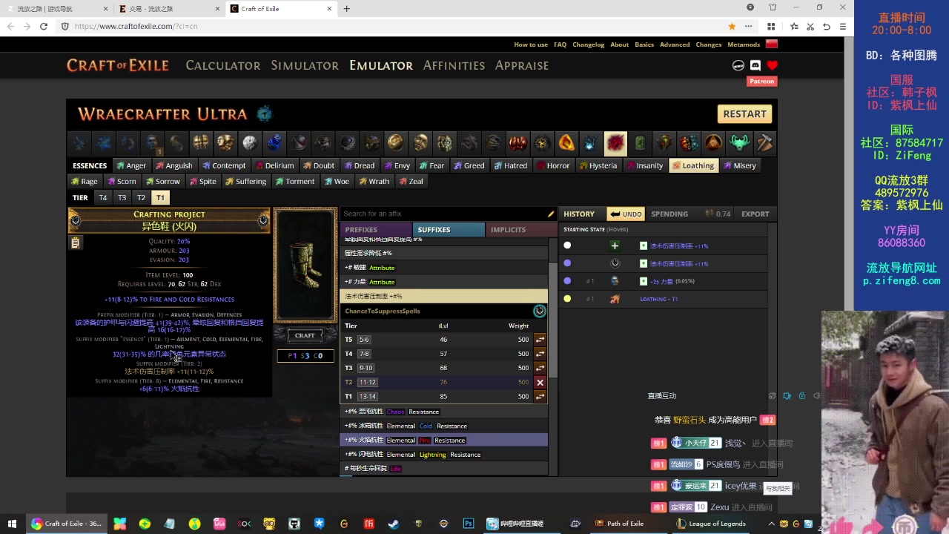Click the pencil icon in affix search bar
The width and height of the screenshot is (949, 534).
pos(551,214)
